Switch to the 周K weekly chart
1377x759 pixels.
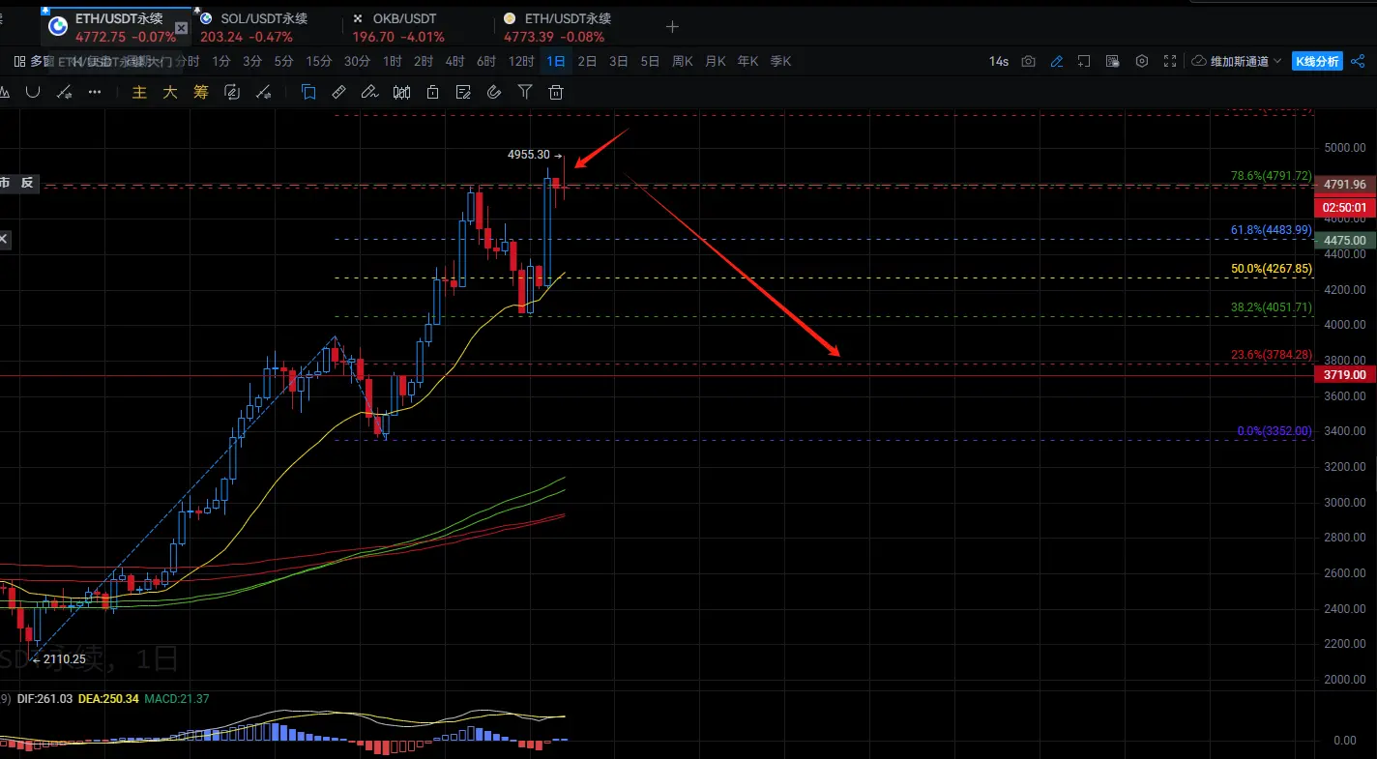[x=683, y=61]
